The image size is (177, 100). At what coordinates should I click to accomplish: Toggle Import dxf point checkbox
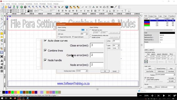coord(73,37)
